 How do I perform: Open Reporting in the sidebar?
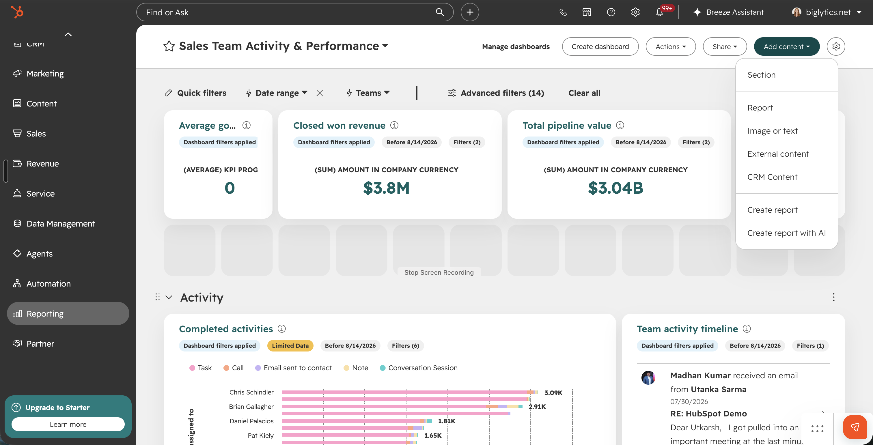click(68, 314)
